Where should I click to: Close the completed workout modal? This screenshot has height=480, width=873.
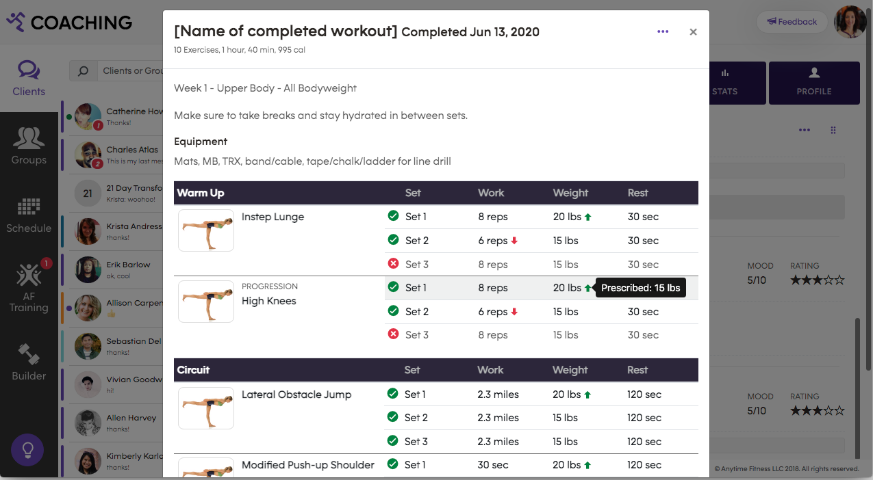693,31
